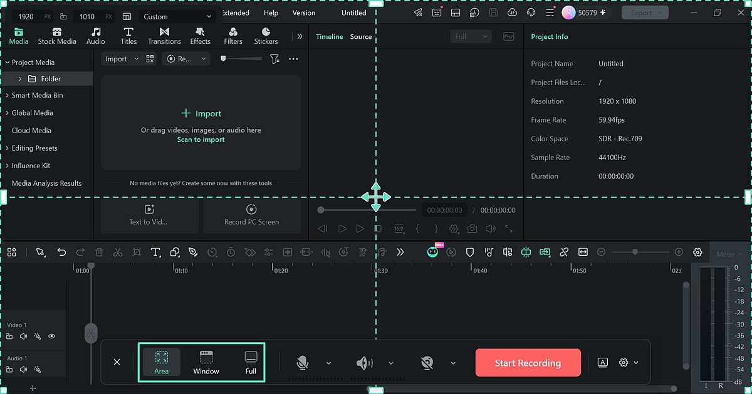Expand the Folder item under Project Media
Screen dimensions: 752x394
click(20, 79)
